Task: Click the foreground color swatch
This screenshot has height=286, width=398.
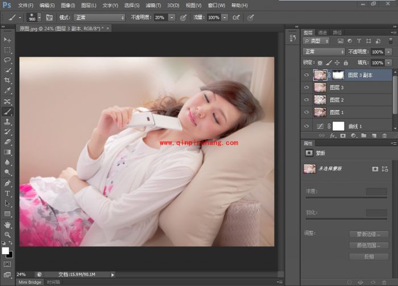Action: [6, 250]
